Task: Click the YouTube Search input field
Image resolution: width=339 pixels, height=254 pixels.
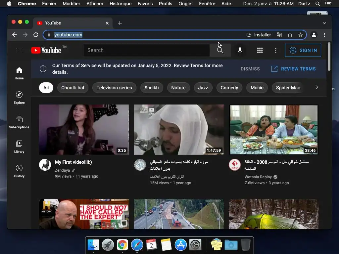Action: [147, 50]
